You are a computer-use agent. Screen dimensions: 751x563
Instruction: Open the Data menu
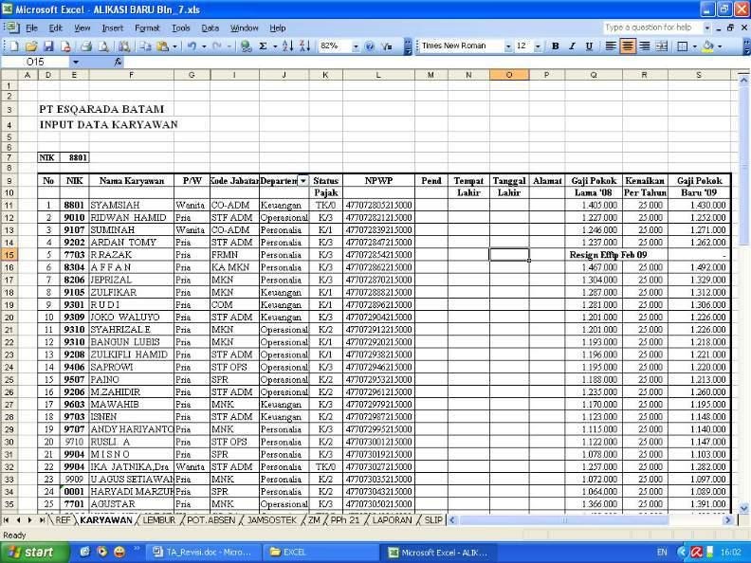pyautogui.click(x=210, y=27)
